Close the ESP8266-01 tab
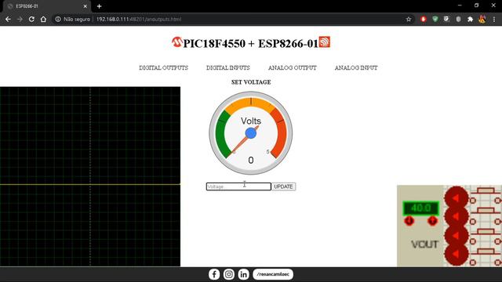 click(x=85, y=6)
